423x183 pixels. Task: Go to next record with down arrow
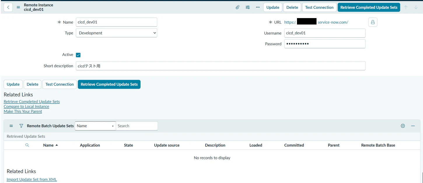(416, 7)
